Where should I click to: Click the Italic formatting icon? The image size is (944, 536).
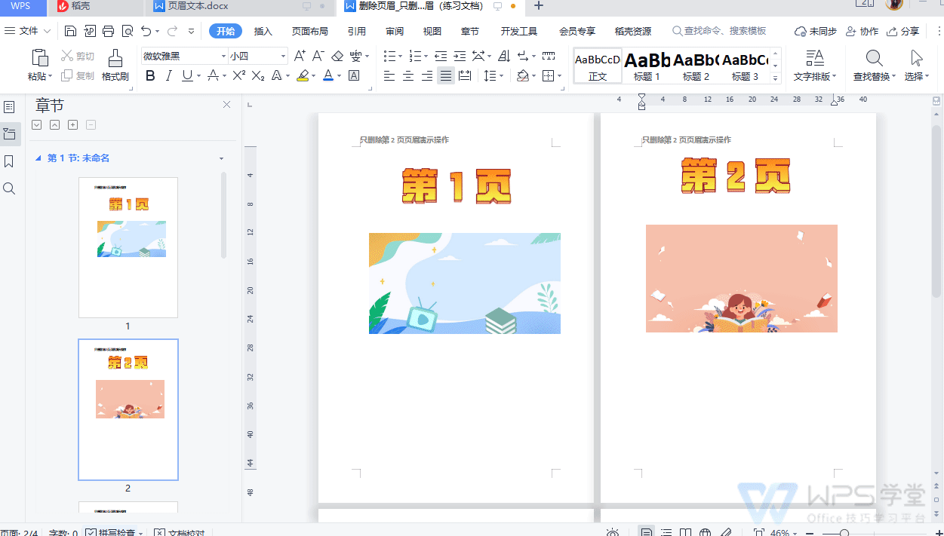pos(168,75)
